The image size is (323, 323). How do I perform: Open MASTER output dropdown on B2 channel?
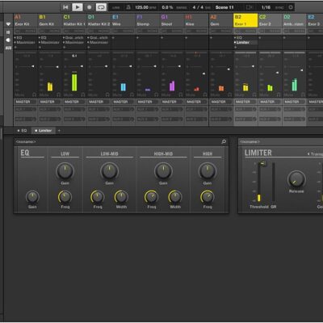(245, 102)
